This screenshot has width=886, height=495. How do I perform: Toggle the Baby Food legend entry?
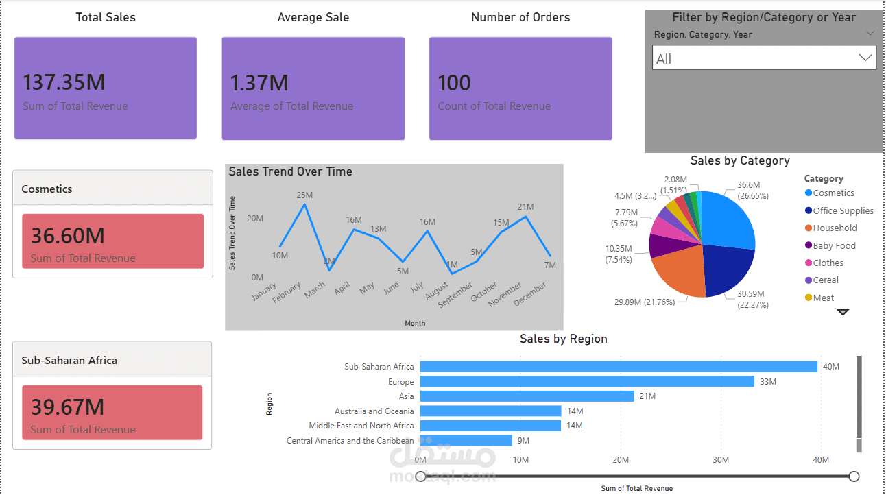835,245
